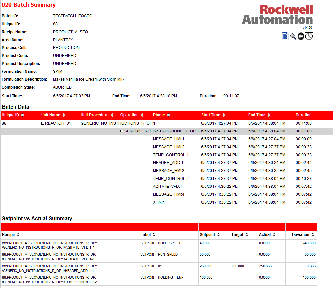Sort Batch Data by Unit Name arrows
The image size is (334, 288).
tap(64, 115)
